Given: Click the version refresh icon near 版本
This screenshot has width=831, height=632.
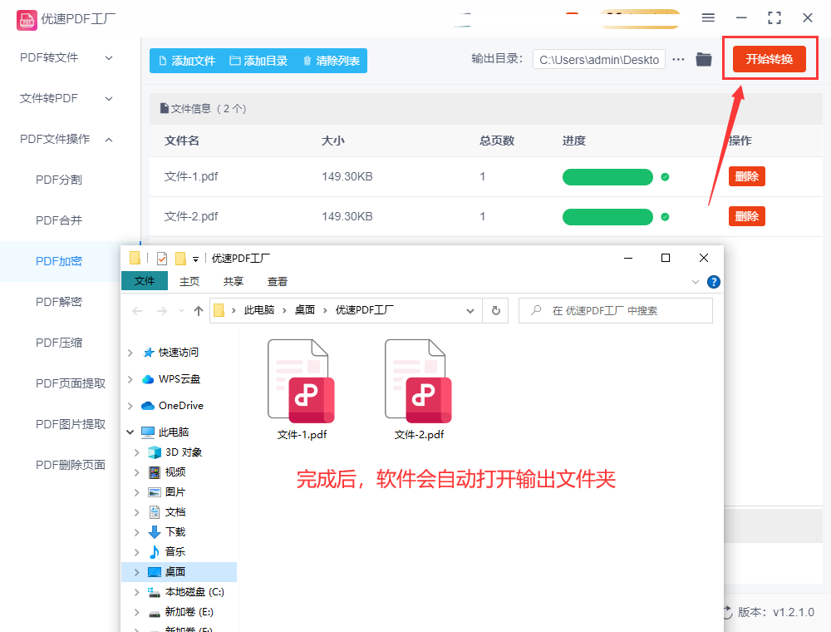Looking at the screenshot, I should pos(728,612).
